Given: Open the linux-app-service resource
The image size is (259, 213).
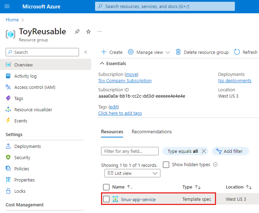Looking at the screenshot, I should pos(138,199).
